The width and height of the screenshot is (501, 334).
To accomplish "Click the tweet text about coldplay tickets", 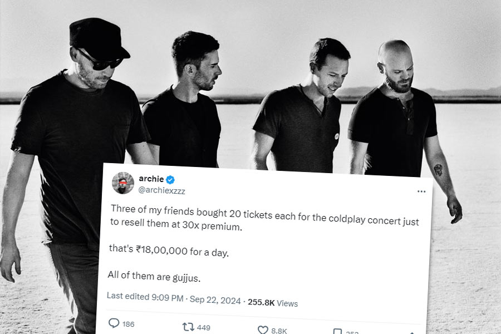I will click(264, 218).
